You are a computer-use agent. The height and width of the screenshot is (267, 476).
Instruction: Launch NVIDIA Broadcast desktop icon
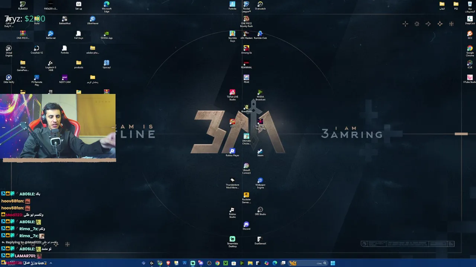[x=260, y=95]
